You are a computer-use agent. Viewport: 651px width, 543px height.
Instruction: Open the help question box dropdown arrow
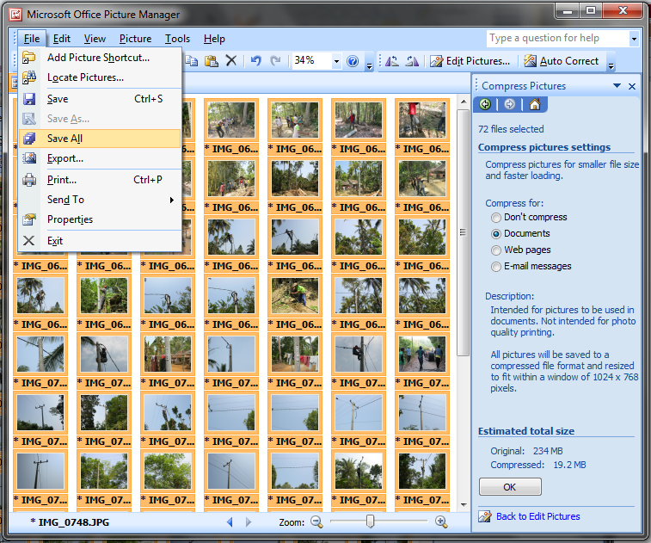pyautogui.click(x=634, y=39)
